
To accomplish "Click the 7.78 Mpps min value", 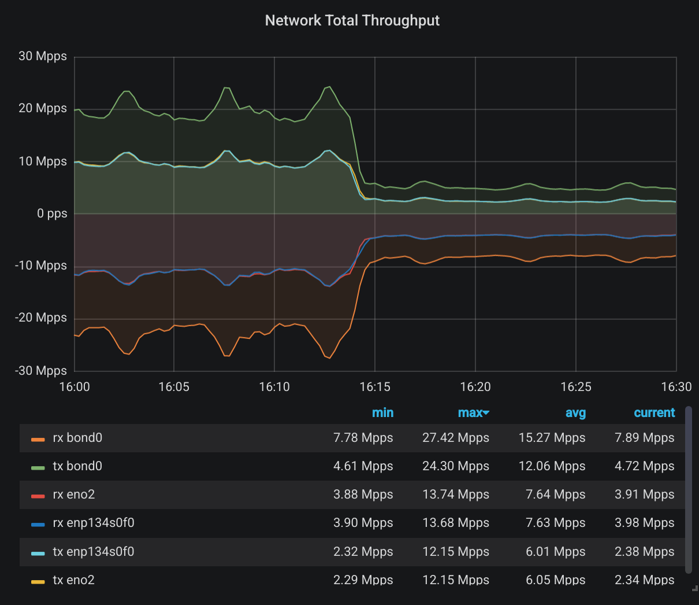I will [363, 438].
